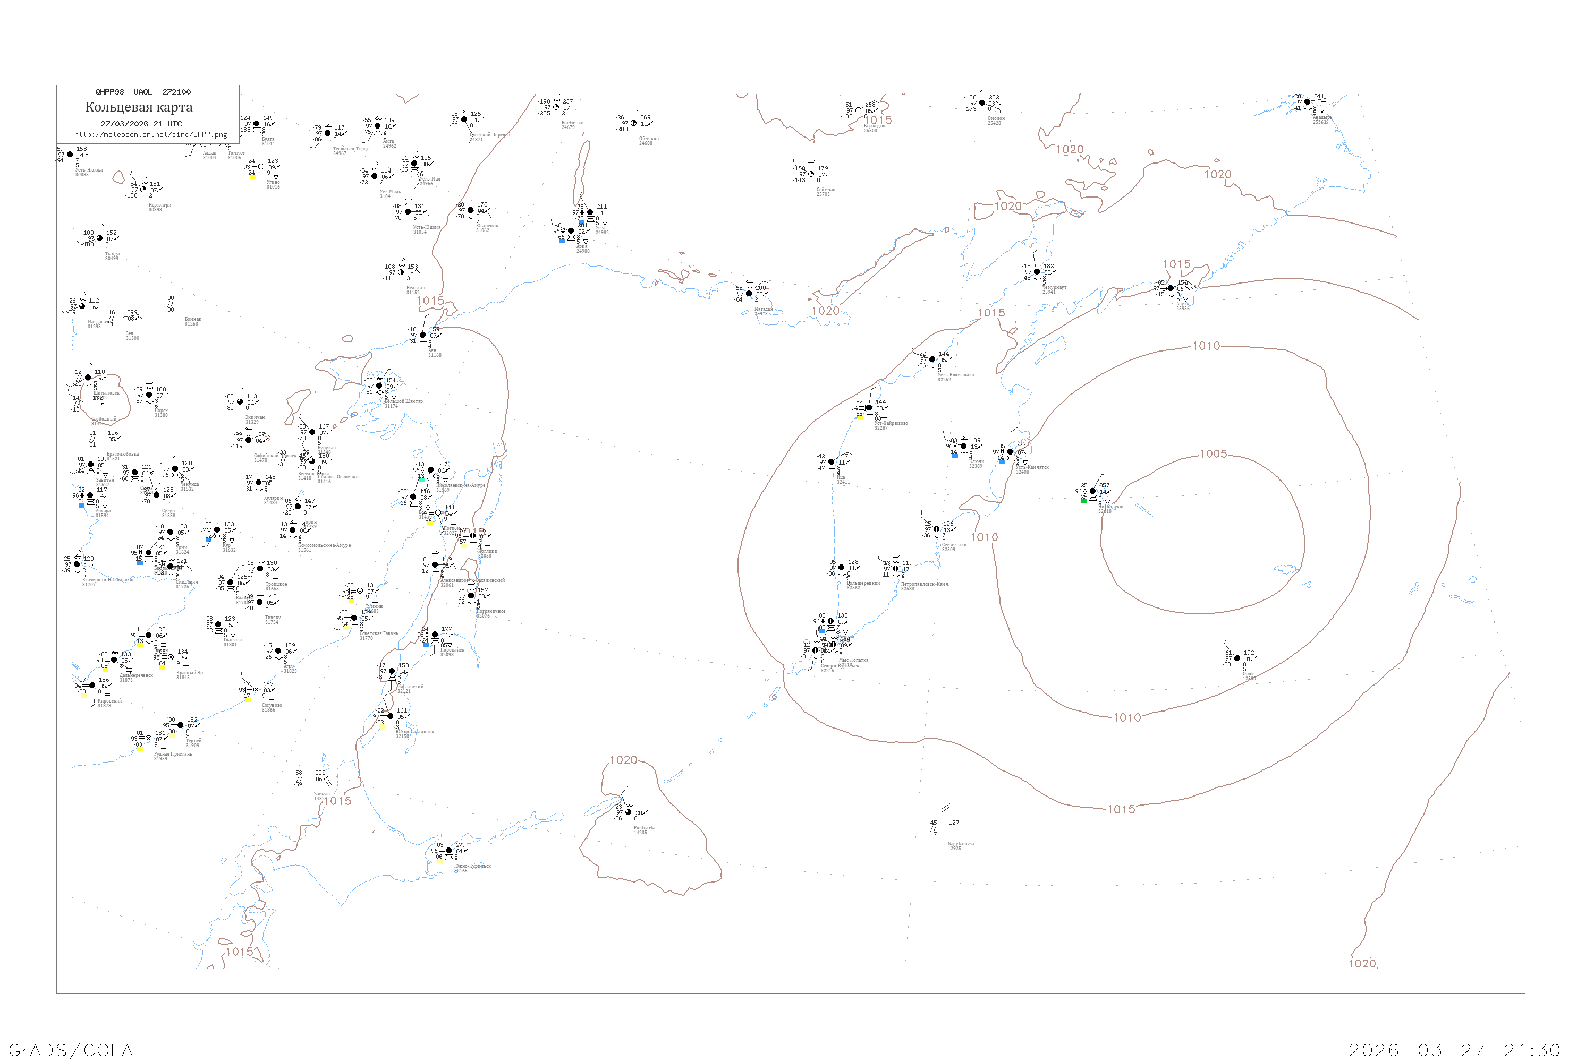
Task: Click the 'Кольцевая карта' map title
Action: (139, 107)
